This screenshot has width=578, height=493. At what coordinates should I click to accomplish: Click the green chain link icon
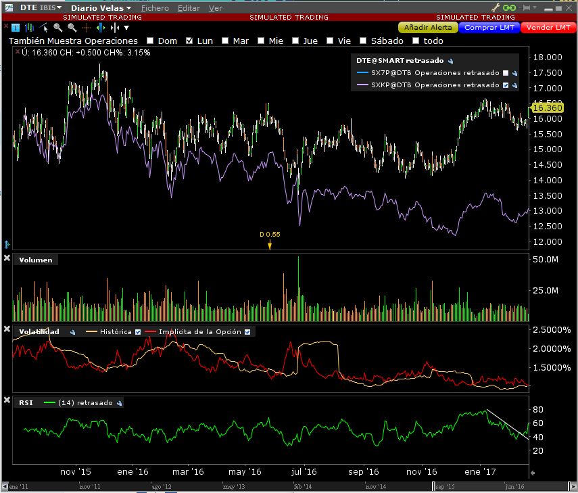coord(509,7)
